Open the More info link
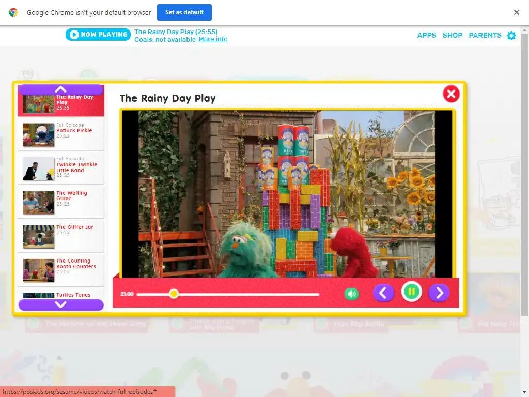Screen dimensions: 529x397 (213, 39)
